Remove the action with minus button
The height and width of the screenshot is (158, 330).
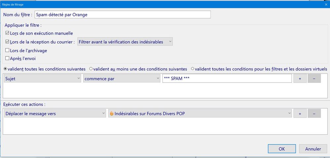point(314,113)
